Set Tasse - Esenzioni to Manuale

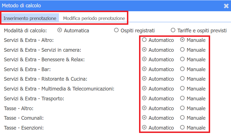[x=182, y=128]
